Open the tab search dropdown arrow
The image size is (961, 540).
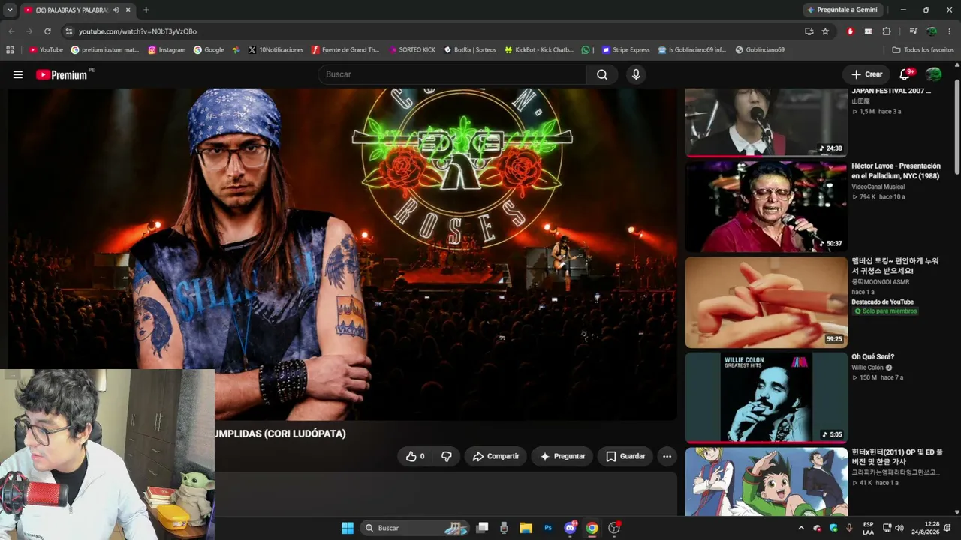(x=10, y=10)
